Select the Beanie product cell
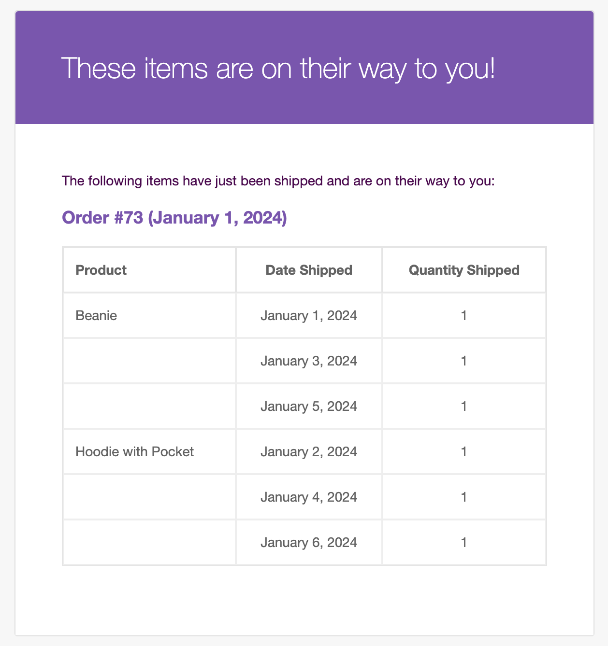 97,316
